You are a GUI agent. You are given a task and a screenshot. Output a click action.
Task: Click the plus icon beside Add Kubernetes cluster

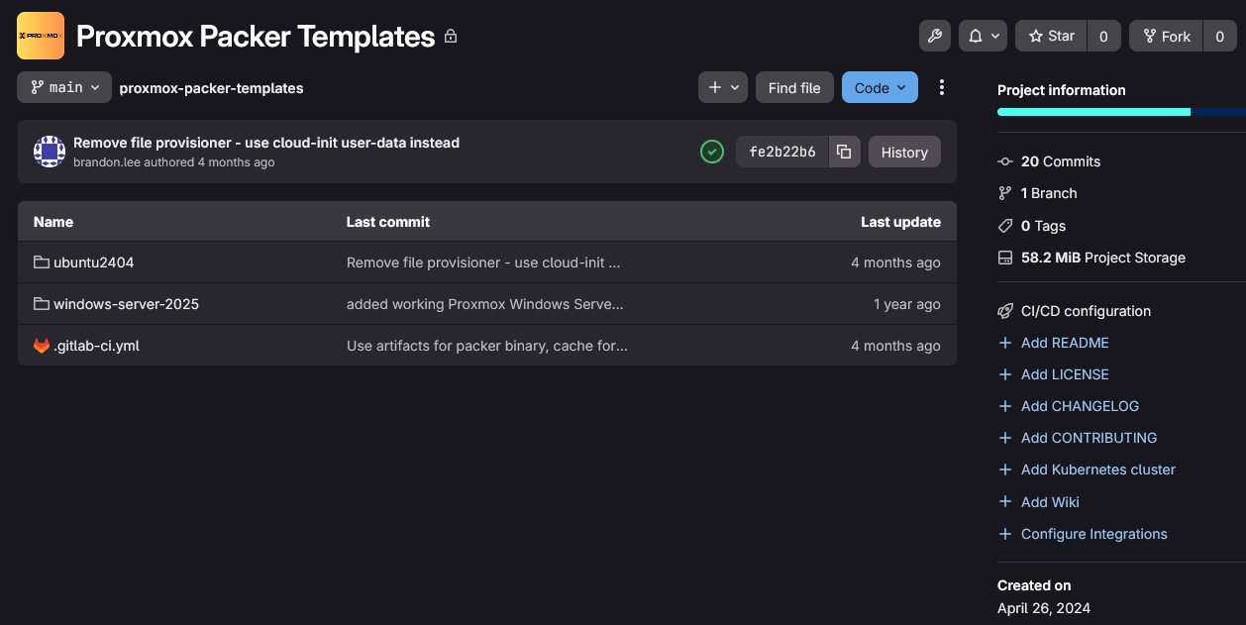point(1005,469)
